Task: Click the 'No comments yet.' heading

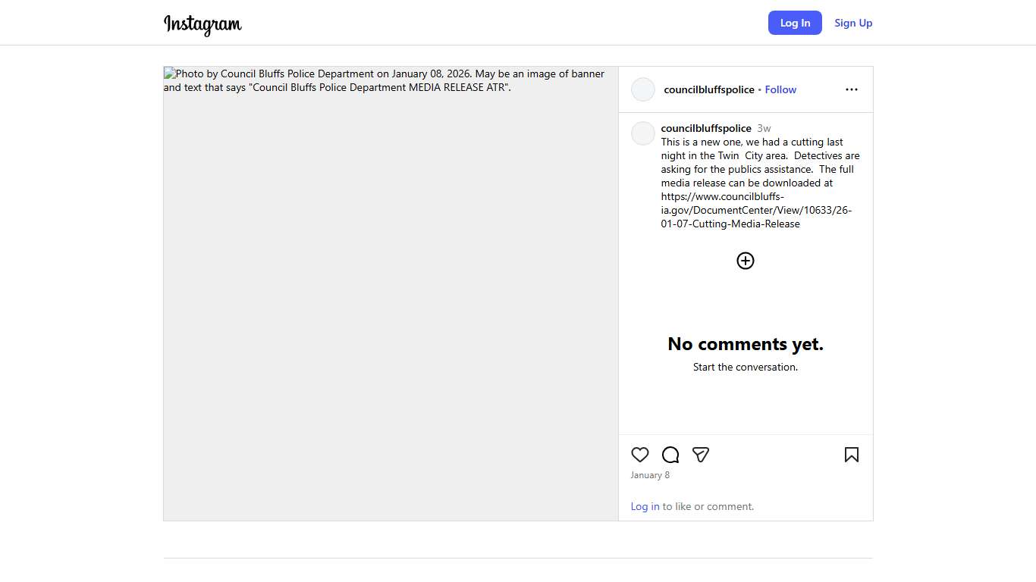Action: (x=745, y=344)
